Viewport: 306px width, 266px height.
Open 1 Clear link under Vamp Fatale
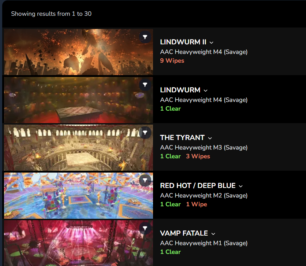[x=170, y=252]
